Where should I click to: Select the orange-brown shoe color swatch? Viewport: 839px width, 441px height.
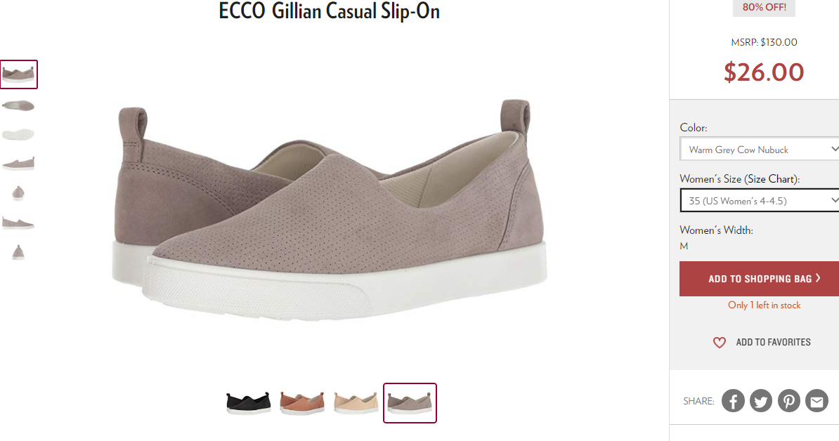pyautogui.click(x=301, y=402)
